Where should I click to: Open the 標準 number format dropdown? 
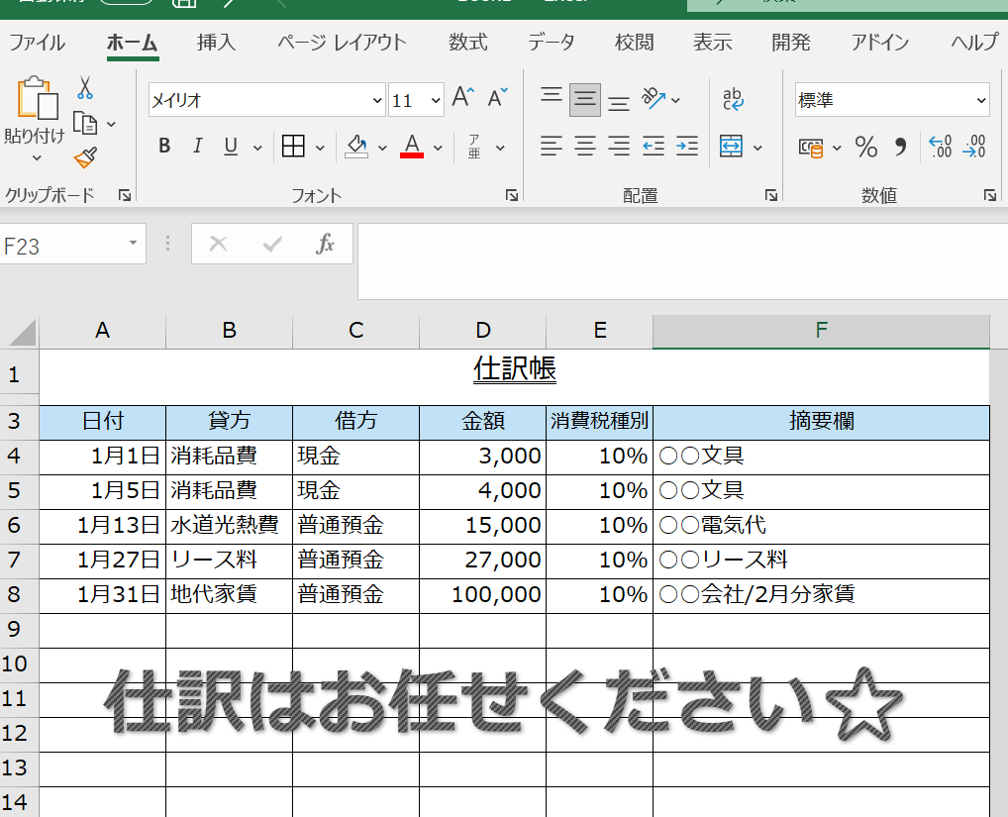pos(981,100)
